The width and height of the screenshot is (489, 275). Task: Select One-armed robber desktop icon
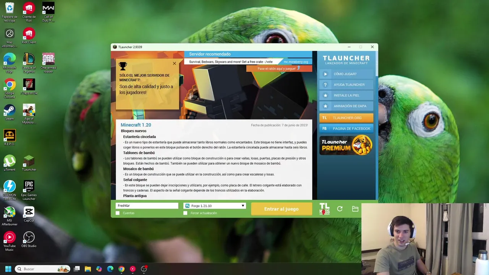click(x=48, y=63)
